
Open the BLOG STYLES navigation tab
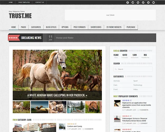point(51,27)
